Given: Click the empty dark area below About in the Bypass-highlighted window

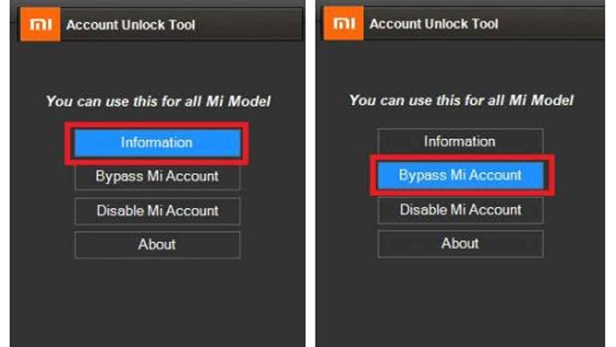Looking at the screenshot, I should click(x=460, y=302).
